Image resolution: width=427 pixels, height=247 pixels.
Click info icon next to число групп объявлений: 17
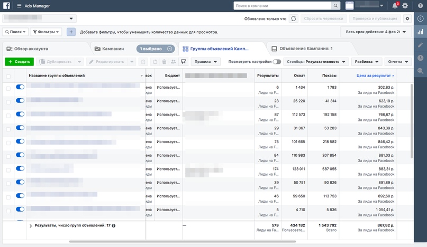coord(114,225)
